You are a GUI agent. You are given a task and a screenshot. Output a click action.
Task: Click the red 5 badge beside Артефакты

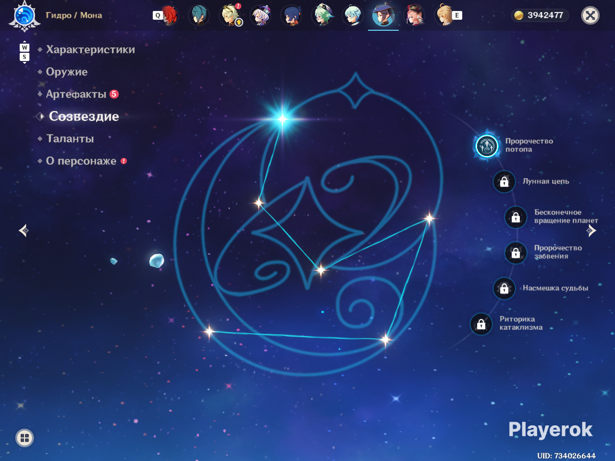114,94
